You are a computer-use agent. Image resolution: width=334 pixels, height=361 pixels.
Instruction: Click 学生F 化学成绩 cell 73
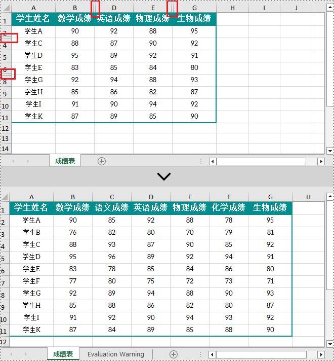coord(229,281)
